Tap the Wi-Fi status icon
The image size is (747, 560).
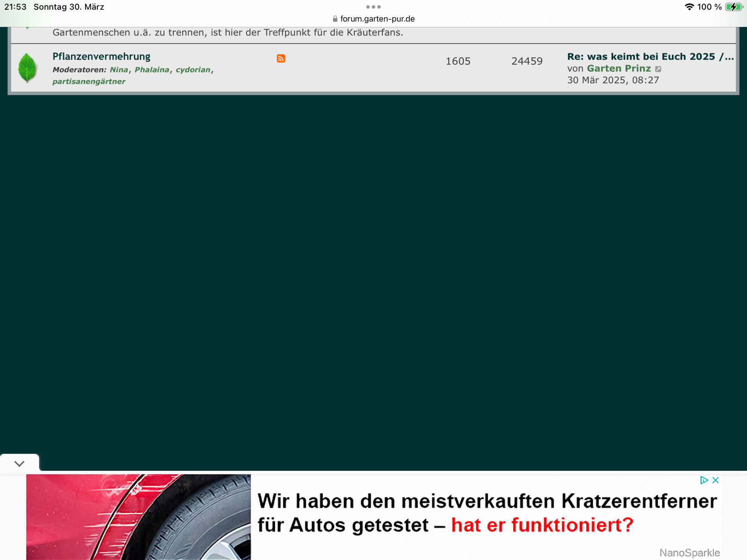tap(689, 7)
